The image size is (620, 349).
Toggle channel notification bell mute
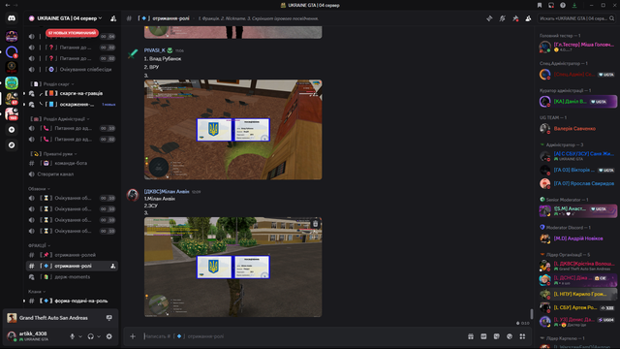coord(502,18)
